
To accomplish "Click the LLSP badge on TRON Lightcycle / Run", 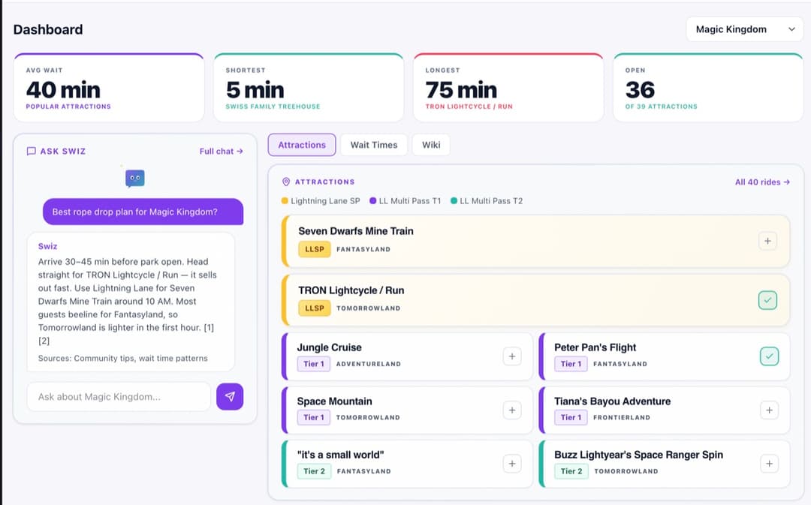I will point(315,308).
